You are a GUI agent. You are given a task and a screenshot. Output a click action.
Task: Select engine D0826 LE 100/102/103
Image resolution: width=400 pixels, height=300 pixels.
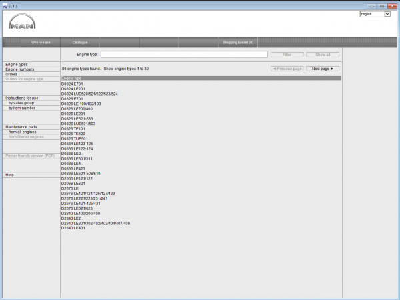point(81,104)
